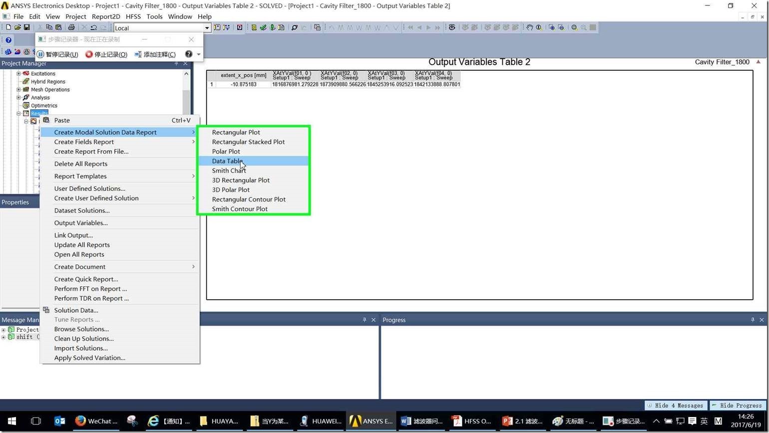Click the blue Help question mark icon

coord(8,40)
